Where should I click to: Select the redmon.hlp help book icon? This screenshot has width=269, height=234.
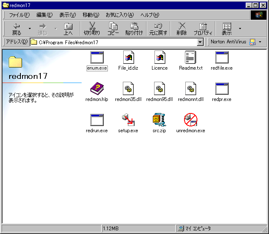pyautogui.click(x=97, y=88)
